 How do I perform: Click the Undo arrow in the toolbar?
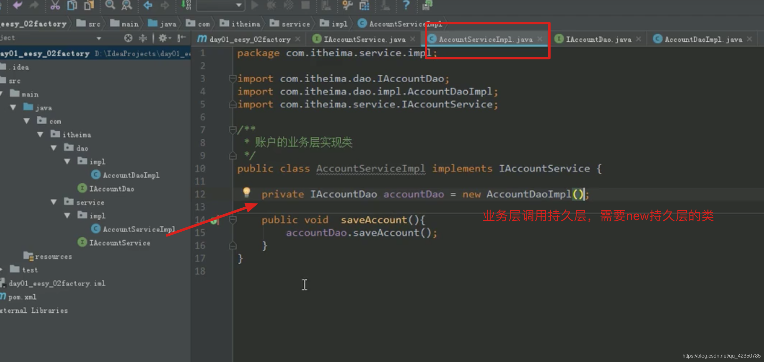pos(18,5)
